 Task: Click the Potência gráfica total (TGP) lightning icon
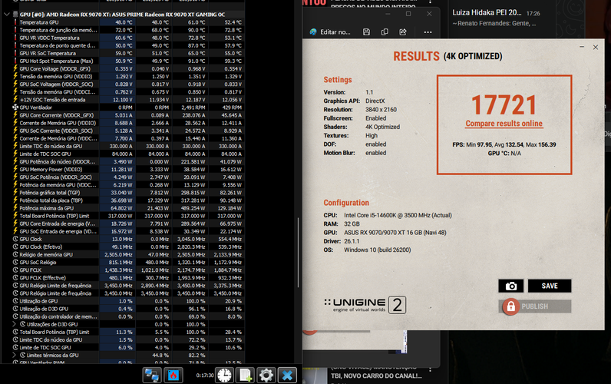point(15,193)
